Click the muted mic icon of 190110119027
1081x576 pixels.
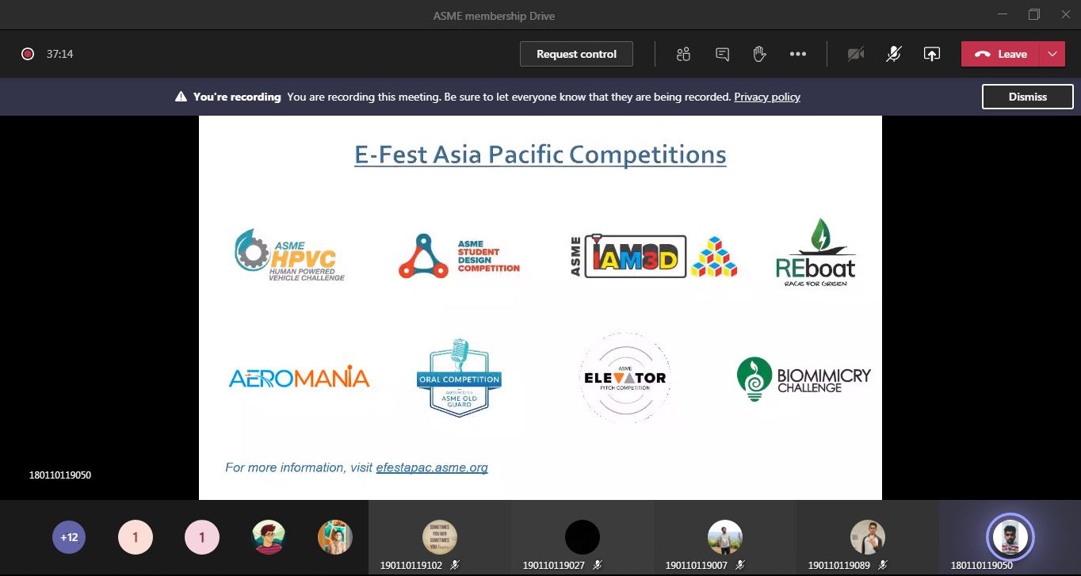(x=598, y=565)
